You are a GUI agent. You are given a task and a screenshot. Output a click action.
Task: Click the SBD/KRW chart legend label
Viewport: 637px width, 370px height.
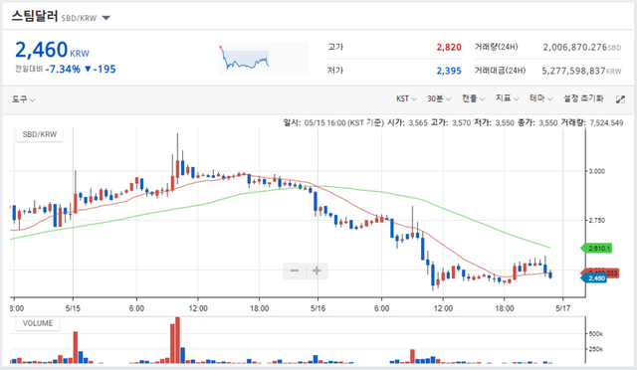(40, 134)
